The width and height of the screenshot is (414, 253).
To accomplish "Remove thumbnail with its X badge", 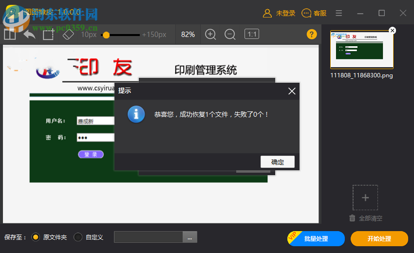I will point(393,30).
